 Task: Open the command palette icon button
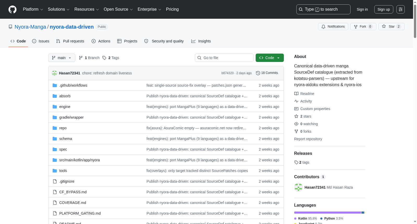pyautogui.click(x=401, y=9)
